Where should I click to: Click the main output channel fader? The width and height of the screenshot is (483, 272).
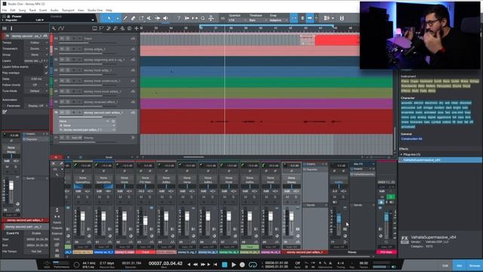pyautogui.click(x=386, y=217)
